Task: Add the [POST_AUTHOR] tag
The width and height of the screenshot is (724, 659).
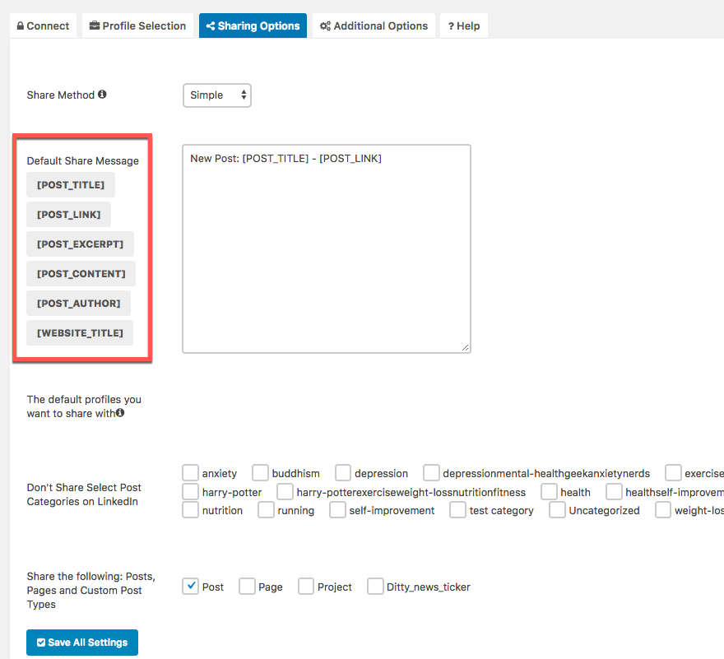Action: [78, 304]
